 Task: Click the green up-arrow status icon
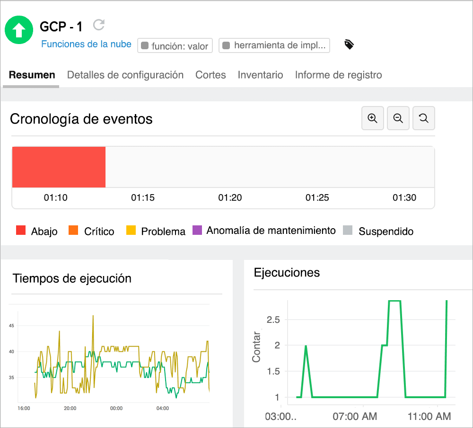pyautogui.click(x=19, y=30)
